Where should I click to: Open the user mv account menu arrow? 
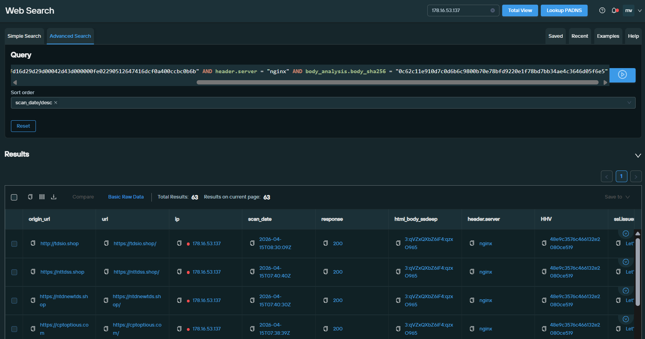point(640,11)
